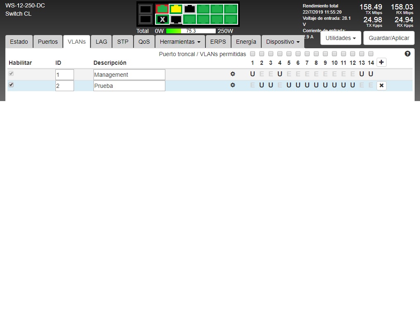
Task: Switch to the Puertos tab
Action: 48,42
